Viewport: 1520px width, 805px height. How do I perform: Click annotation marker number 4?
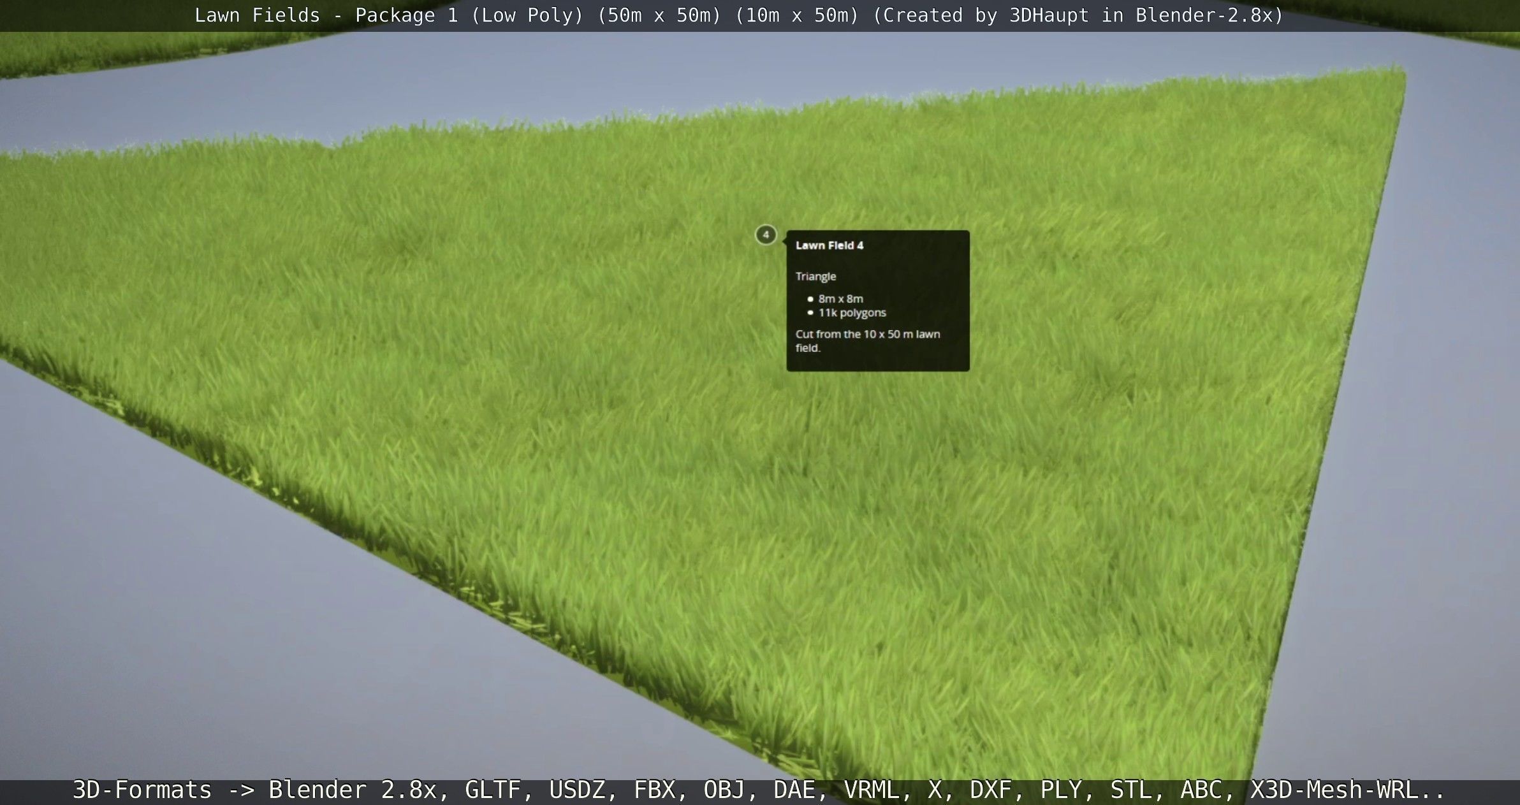[766, 235]
